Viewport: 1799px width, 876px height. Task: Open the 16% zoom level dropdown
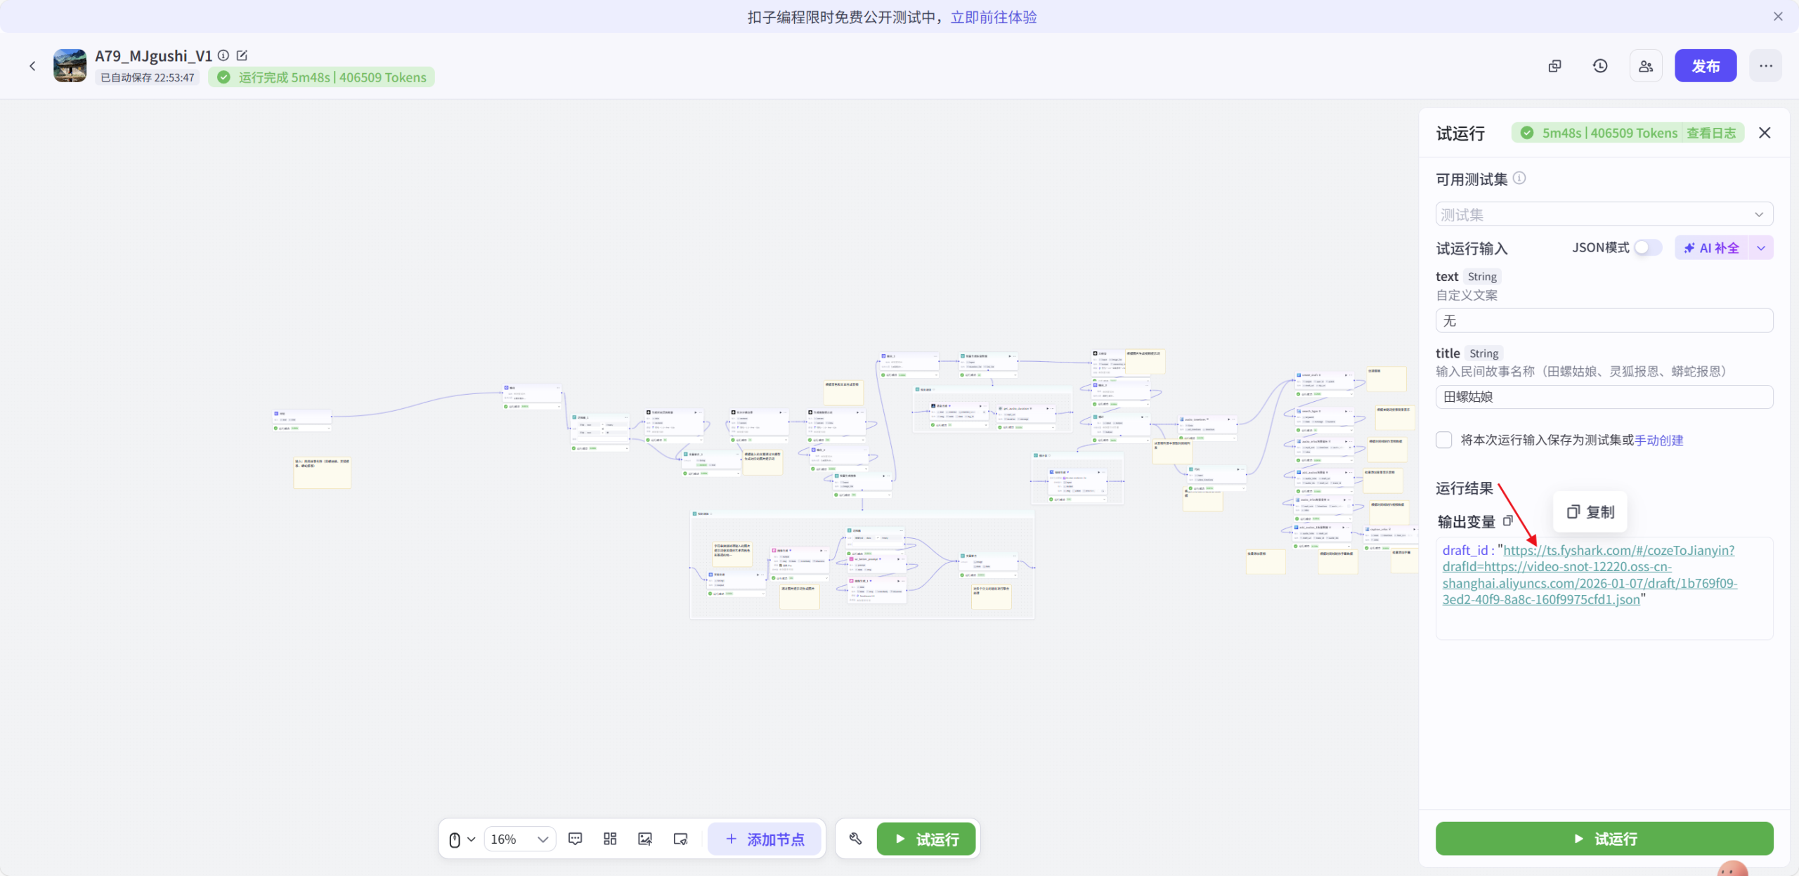coord(520,838)
